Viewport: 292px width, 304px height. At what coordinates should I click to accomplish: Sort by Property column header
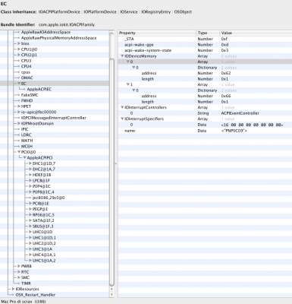click(157, 33)
